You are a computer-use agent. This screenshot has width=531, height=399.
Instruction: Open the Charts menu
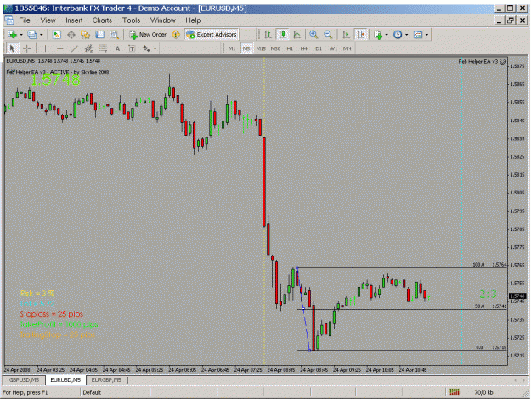[x=102, y=20]
